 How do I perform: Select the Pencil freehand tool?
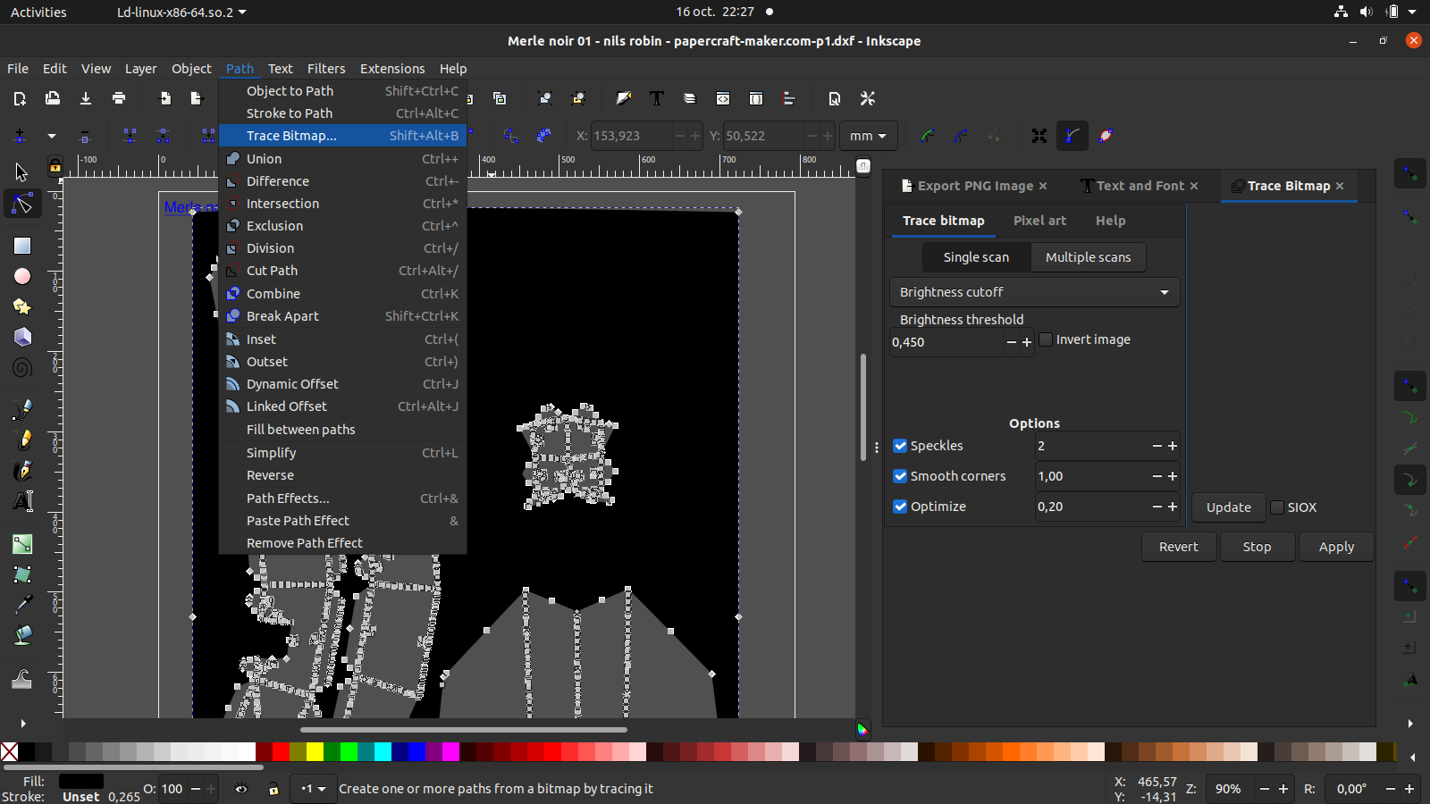[x=21, y=440]
